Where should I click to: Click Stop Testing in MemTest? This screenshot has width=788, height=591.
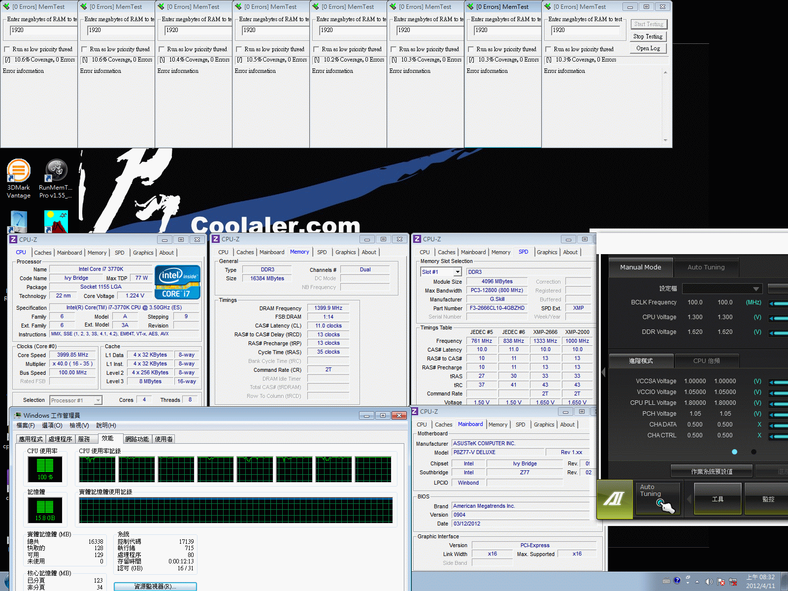648,36
